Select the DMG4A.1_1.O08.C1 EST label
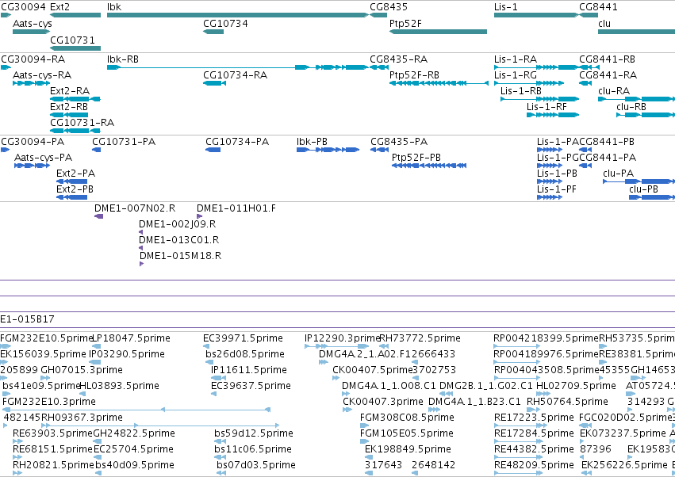The image size is (675, 477). coord(389,386)
